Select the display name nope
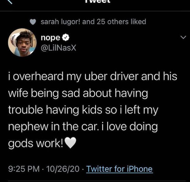The image size is (190, 182). (x=51, y=38)
